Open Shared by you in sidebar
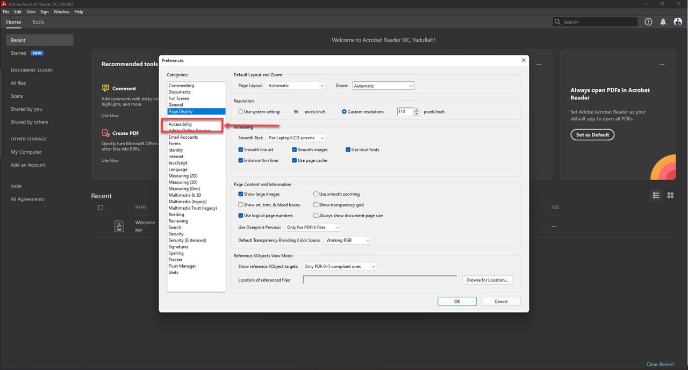 (x=26, y=109)
